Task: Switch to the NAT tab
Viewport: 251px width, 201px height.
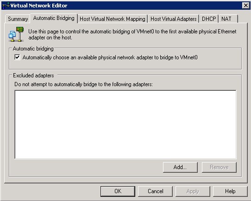Action: [x=228, y=19]
